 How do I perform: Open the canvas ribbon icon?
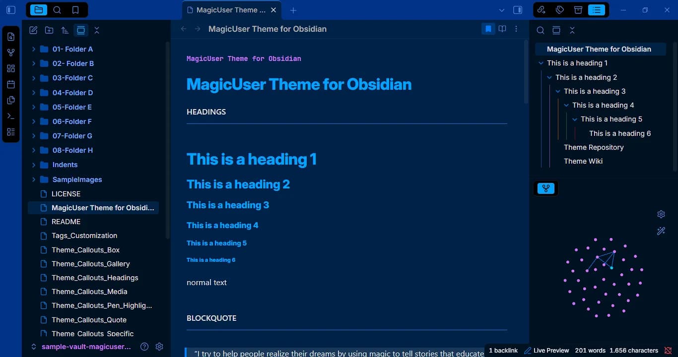[11, 68]
